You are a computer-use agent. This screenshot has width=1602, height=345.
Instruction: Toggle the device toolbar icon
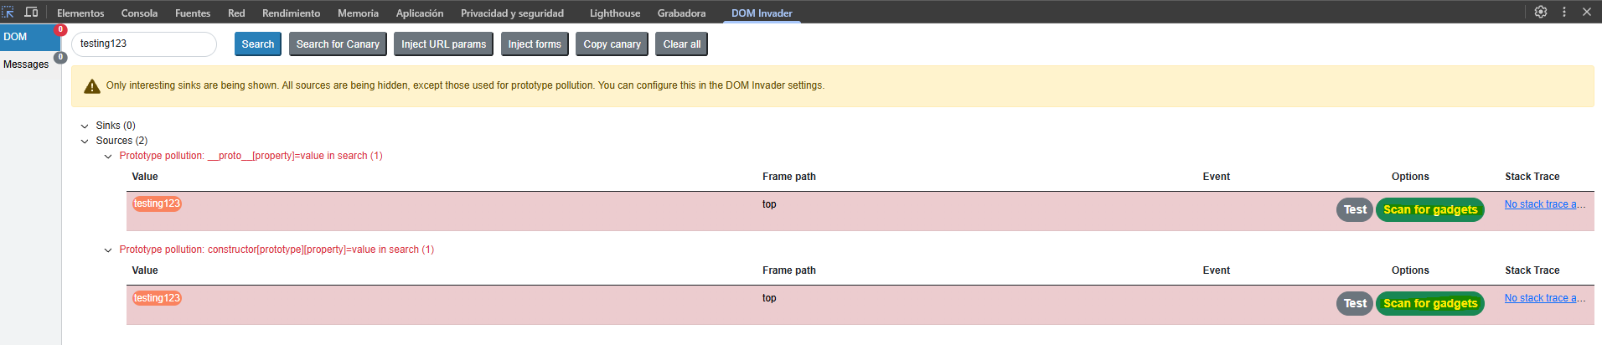pyautogui.click(x=31, y=13)
